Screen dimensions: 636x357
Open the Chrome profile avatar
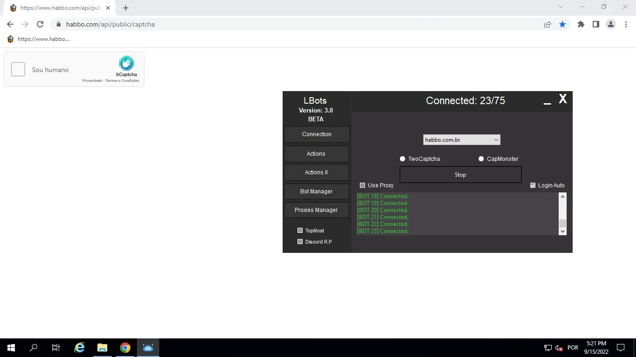tap(611, 24)
